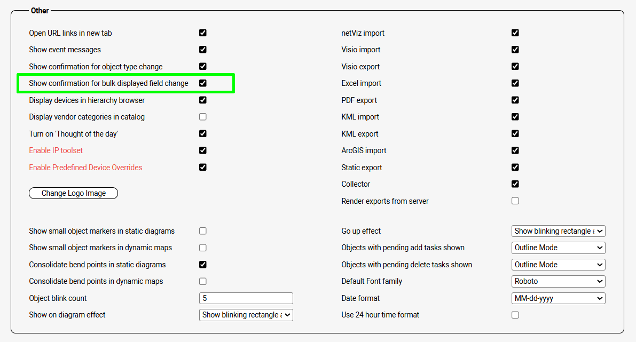Viewport: 636px width, 342px height.
Task: Enable small object markers in static diagrams
Action: click(x=203, y=231)
